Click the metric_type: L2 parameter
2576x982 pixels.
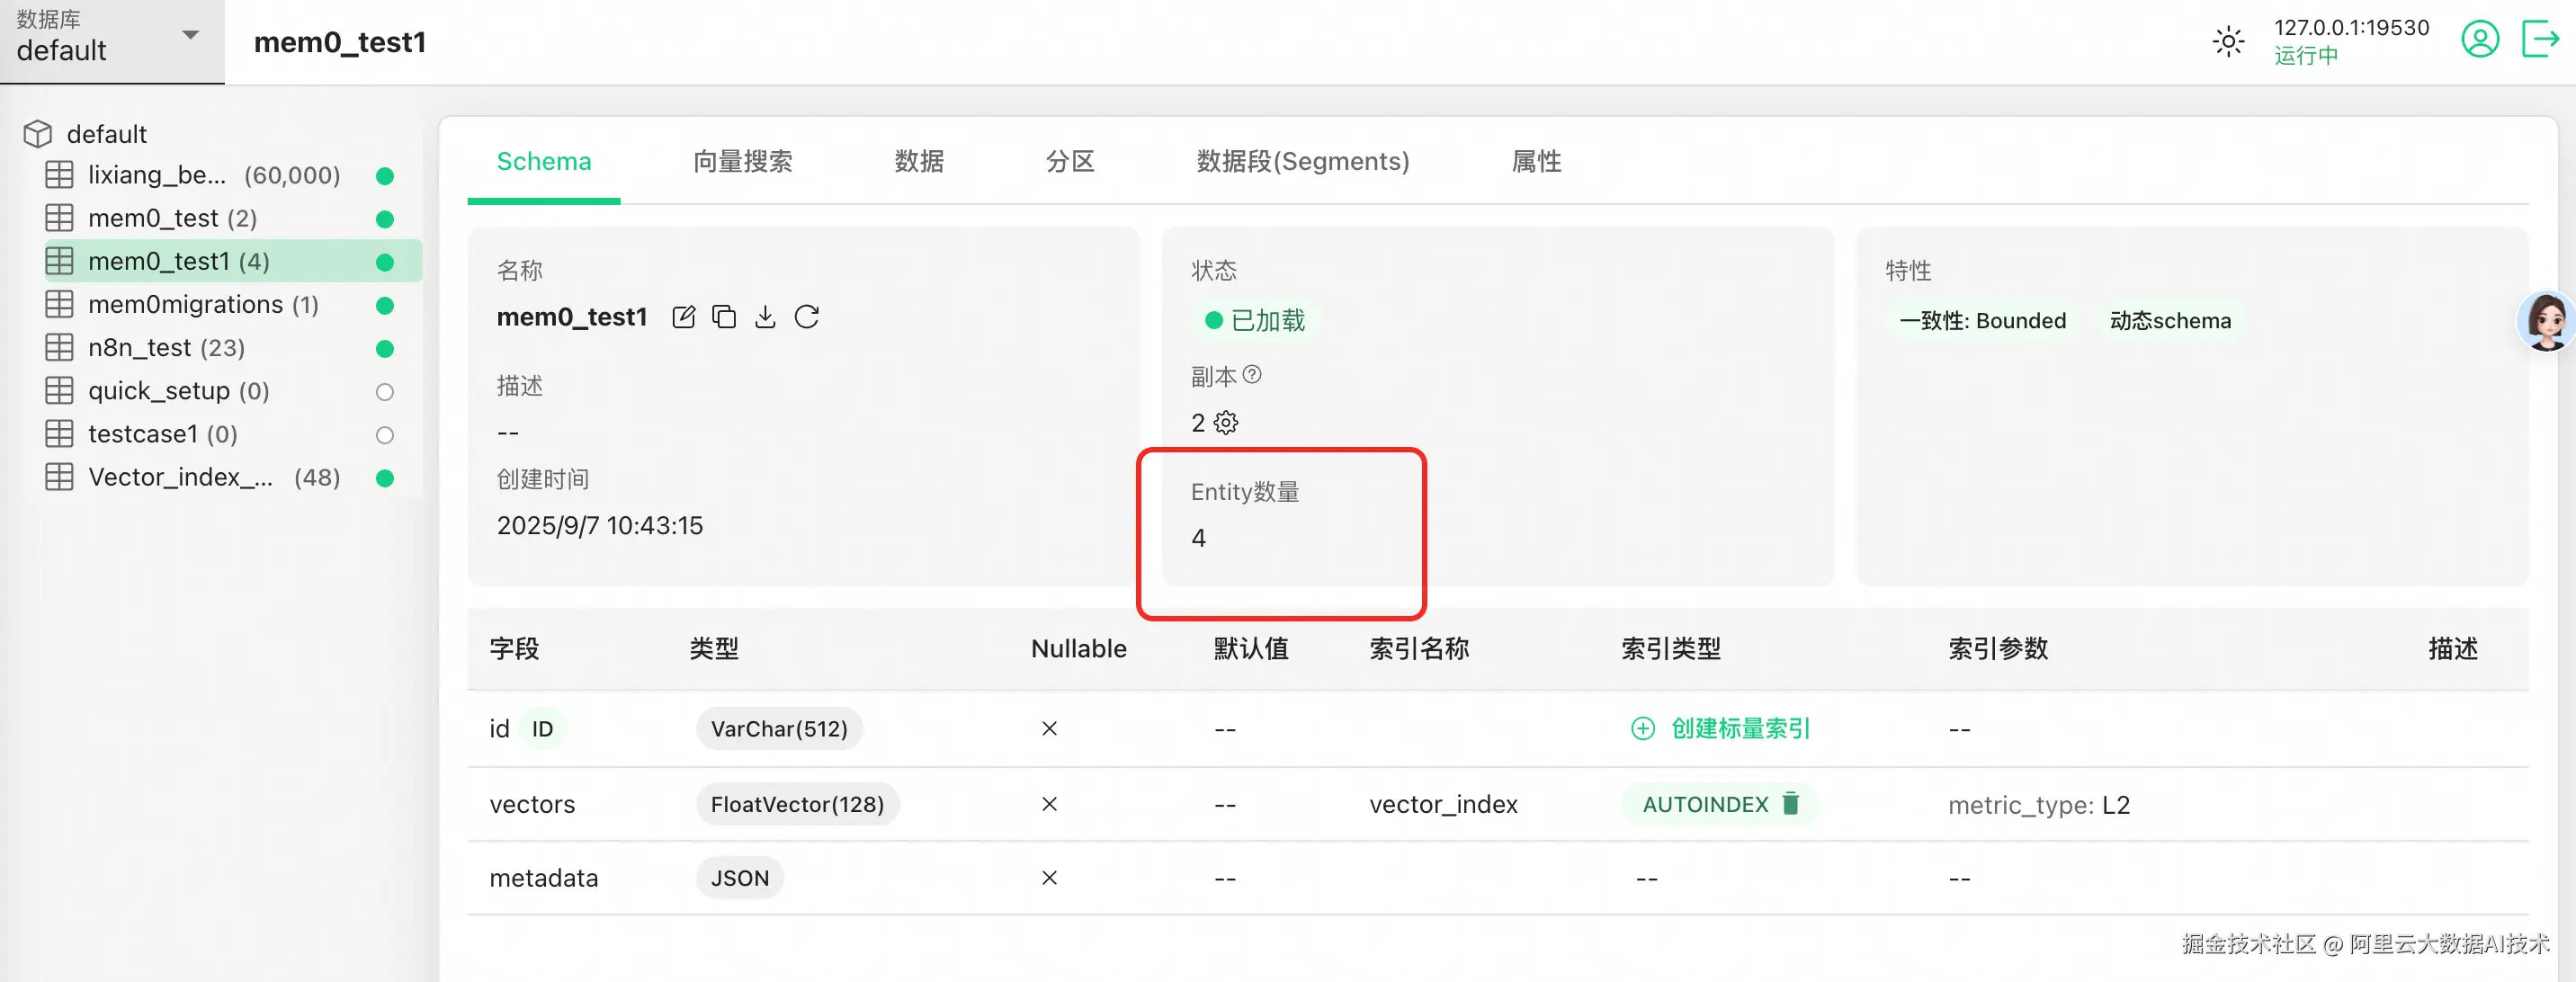coord(2038,805)
